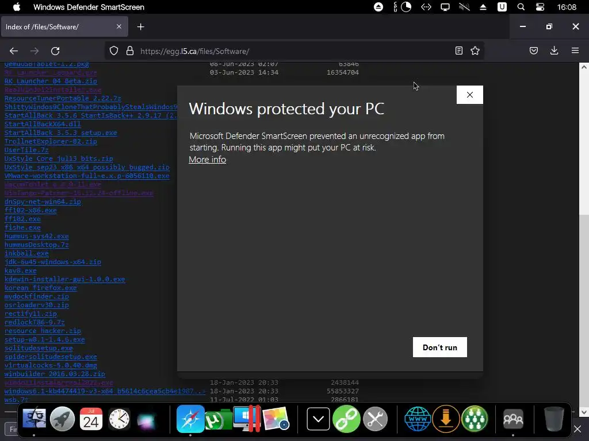Open Windows Defender SmartScreen menu bar title
589x441 pixels.
point(89,7)
